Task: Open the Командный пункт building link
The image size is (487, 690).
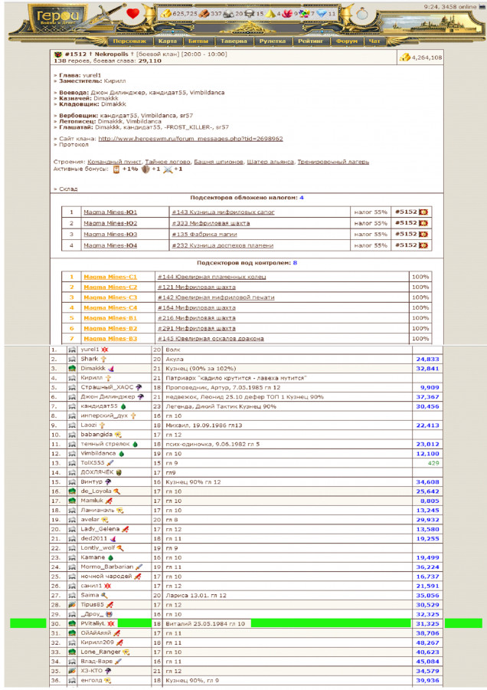Action: 114,162
